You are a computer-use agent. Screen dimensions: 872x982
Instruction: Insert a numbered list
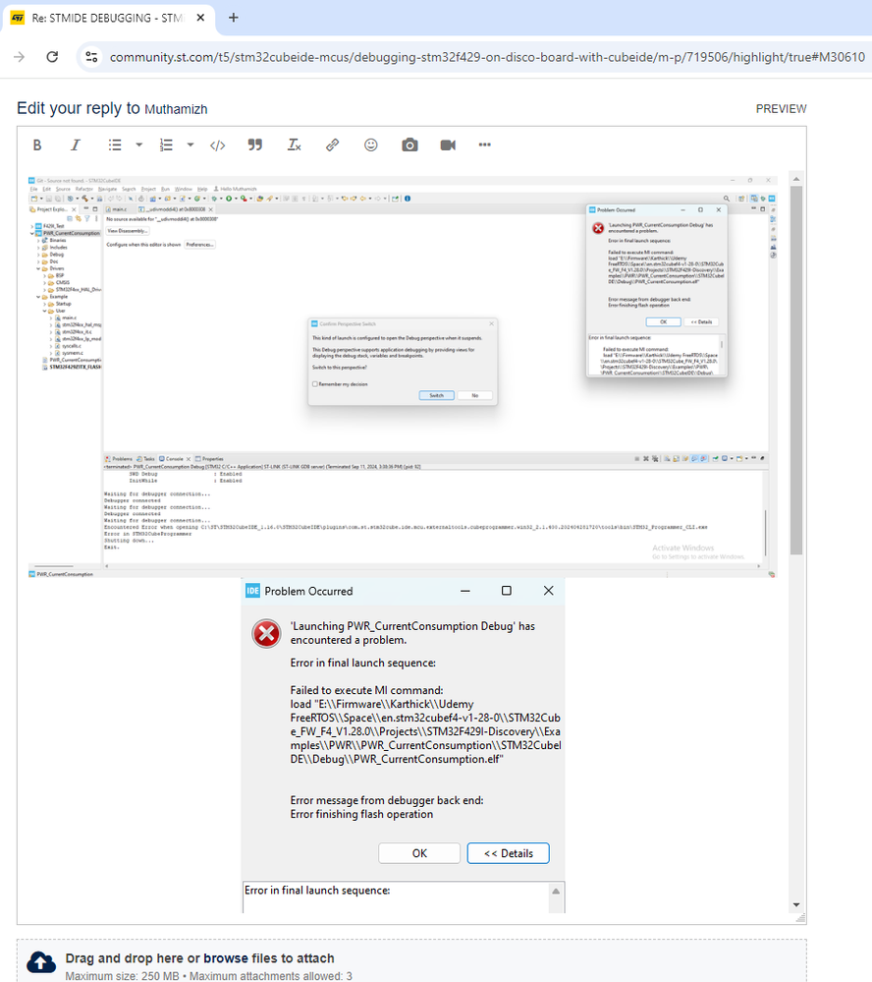tap(166, 145)
